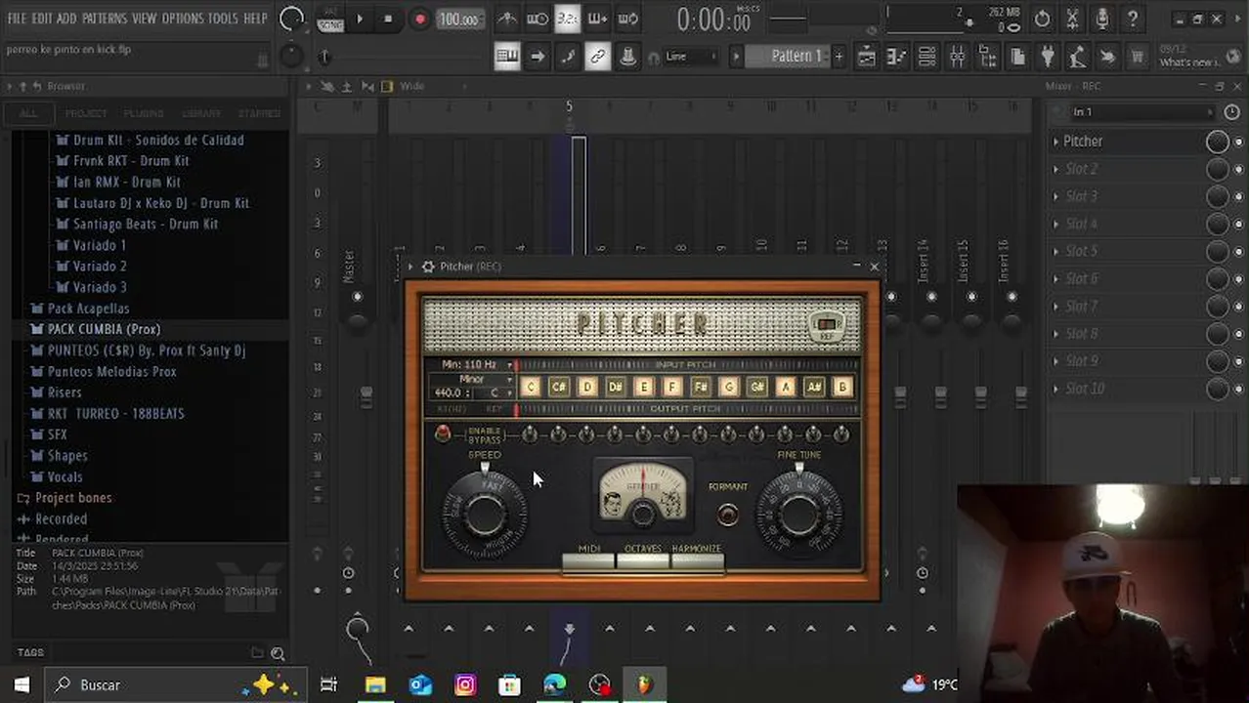Image resolution: width=1249 pixels, height=703 pixels.
Task: Toggle the typing keyboard to piano icon
Action: pyautogui.click(x=507, y=57)
